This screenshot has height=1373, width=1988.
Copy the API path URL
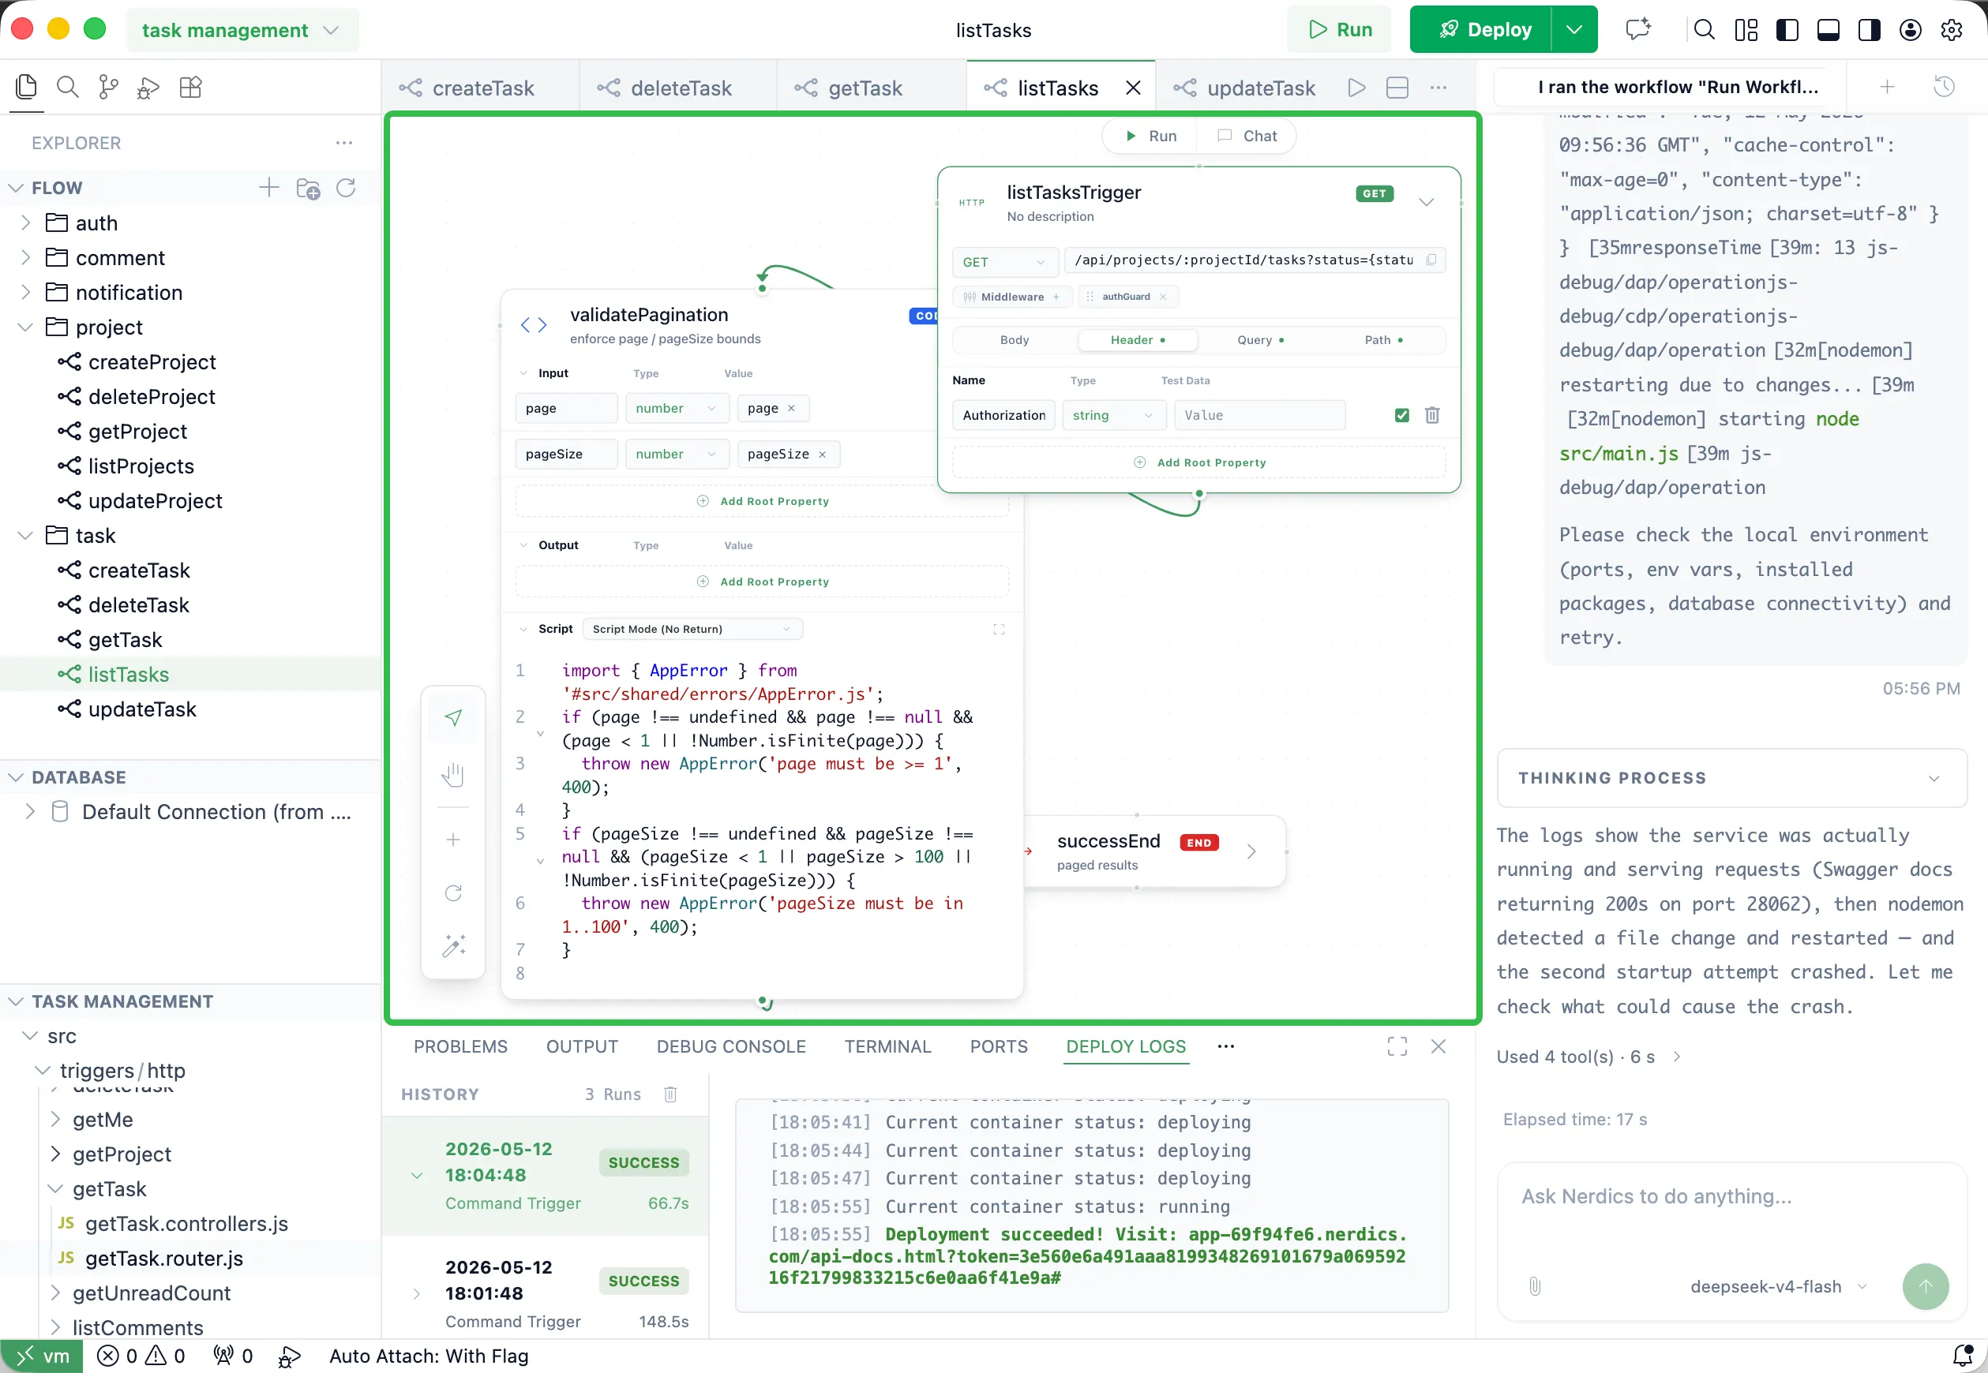1431,260
